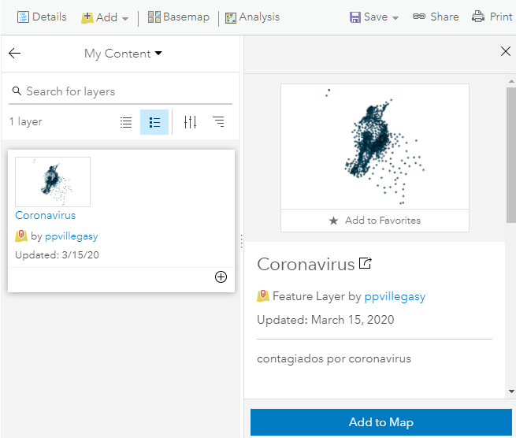
Task: Open the Coronavirus layer title link
Action: (46, 215)
